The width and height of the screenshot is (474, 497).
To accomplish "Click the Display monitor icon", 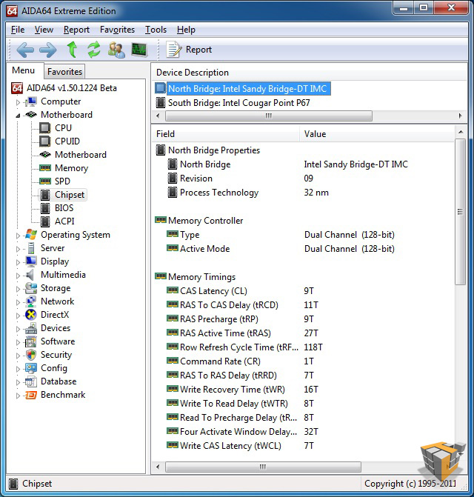I will point(31,261).
